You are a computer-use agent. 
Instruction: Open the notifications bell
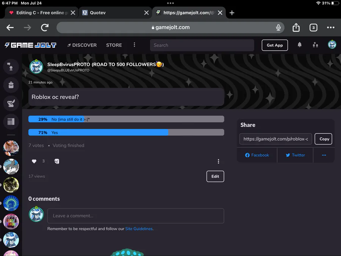click(x=299, y=45)
